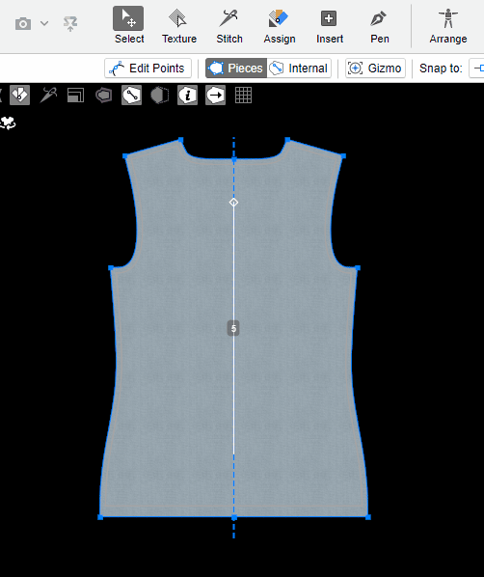
Task: Expand the camera dropdown arrow
Action: point(44,23)
